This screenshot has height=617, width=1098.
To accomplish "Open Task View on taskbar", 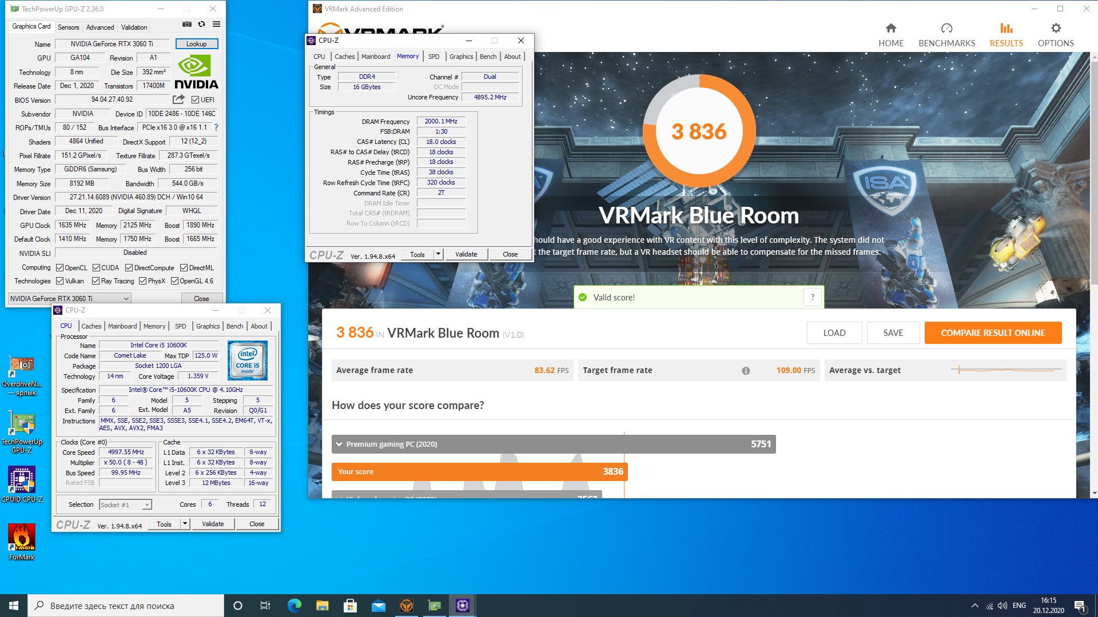I will click(265, 606).
